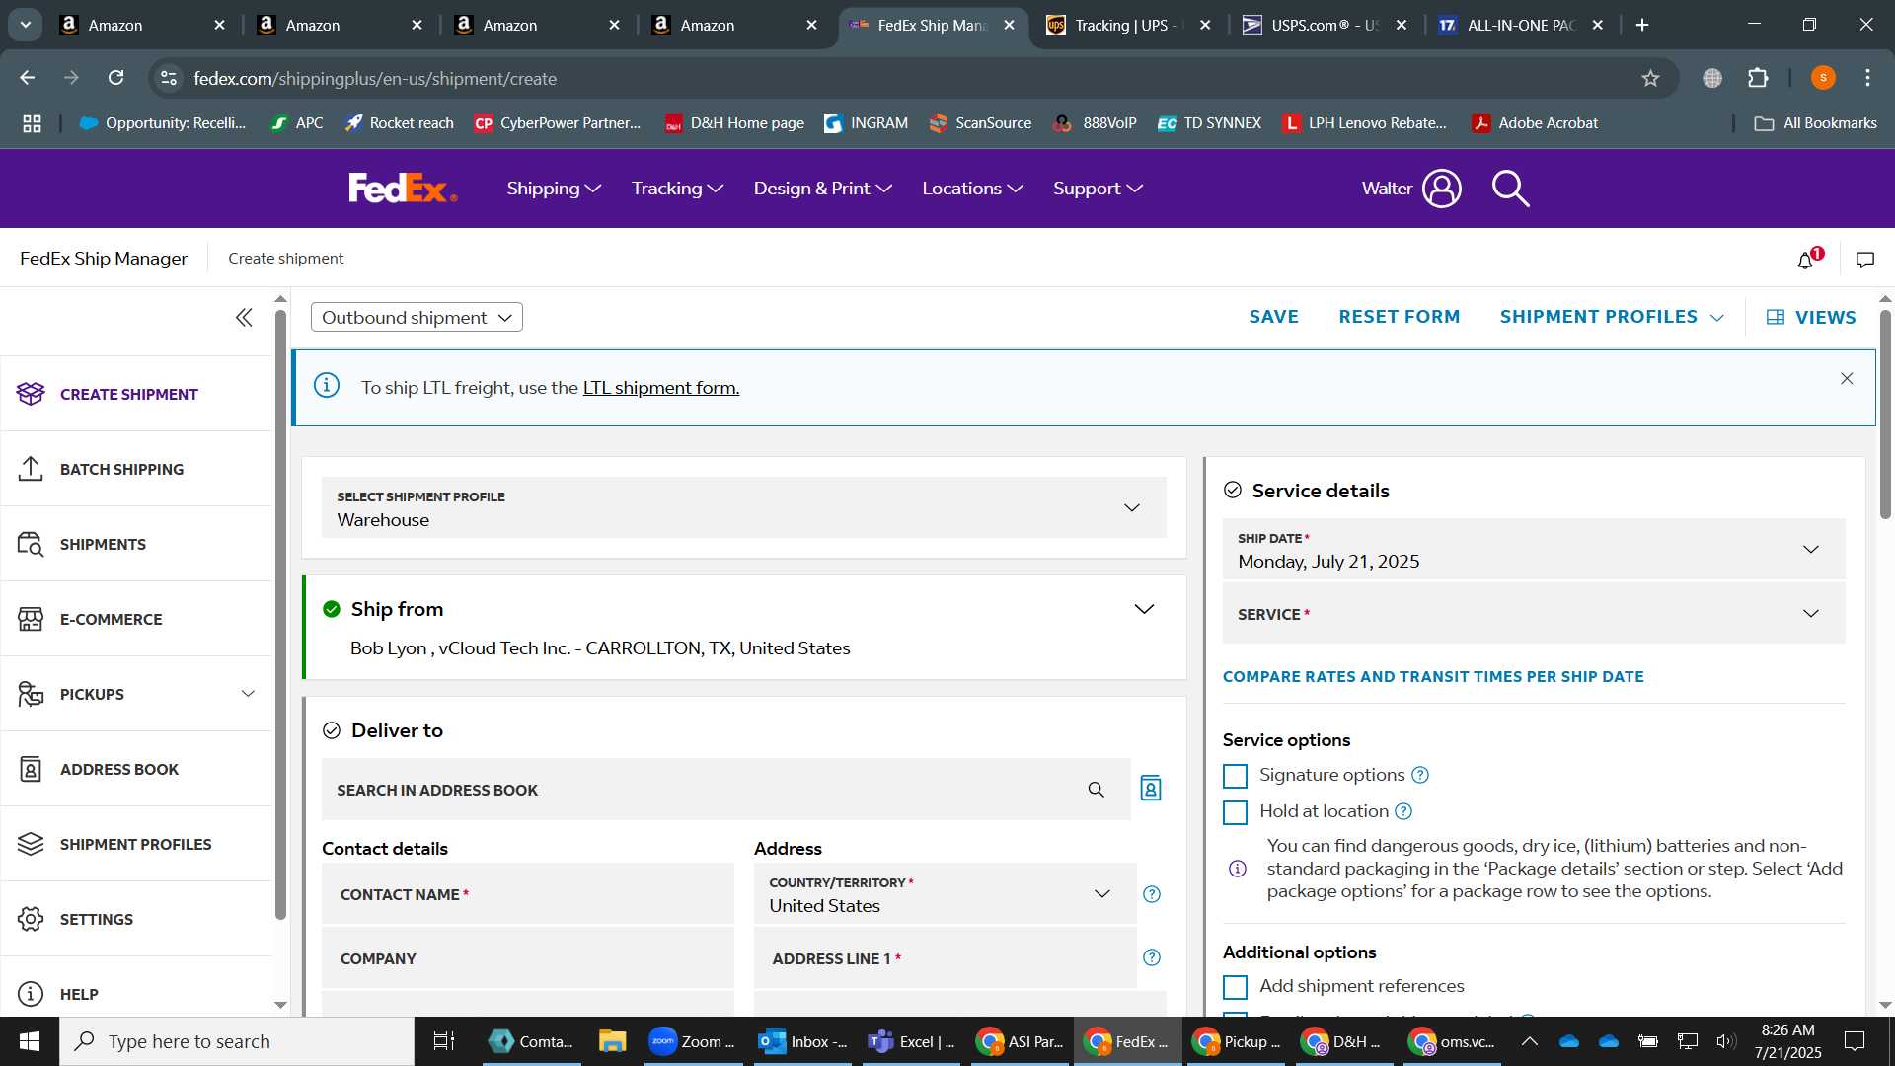Dismiss the LTL freight info banner
This screenshot has width=1895, height=1066.
point(1847,379)
